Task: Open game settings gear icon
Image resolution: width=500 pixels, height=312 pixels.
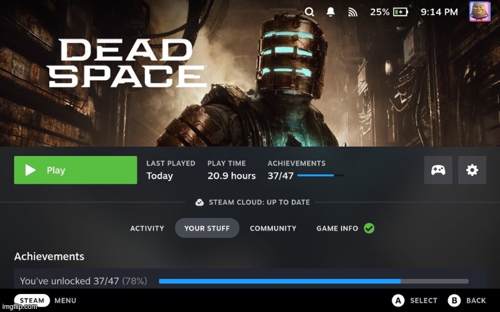Action: tap(472, 170)
